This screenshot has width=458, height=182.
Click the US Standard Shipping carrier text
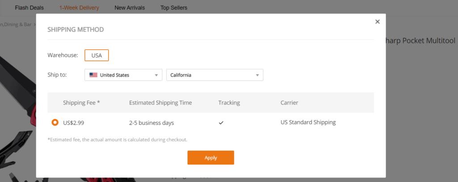point(308,122)
